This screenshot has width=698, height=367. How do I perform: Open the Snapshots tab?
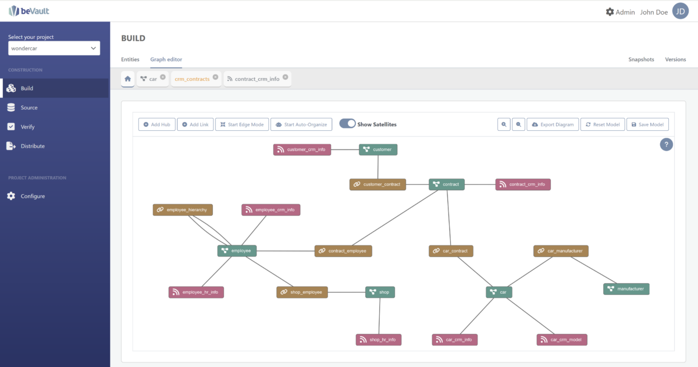[641, 59]
